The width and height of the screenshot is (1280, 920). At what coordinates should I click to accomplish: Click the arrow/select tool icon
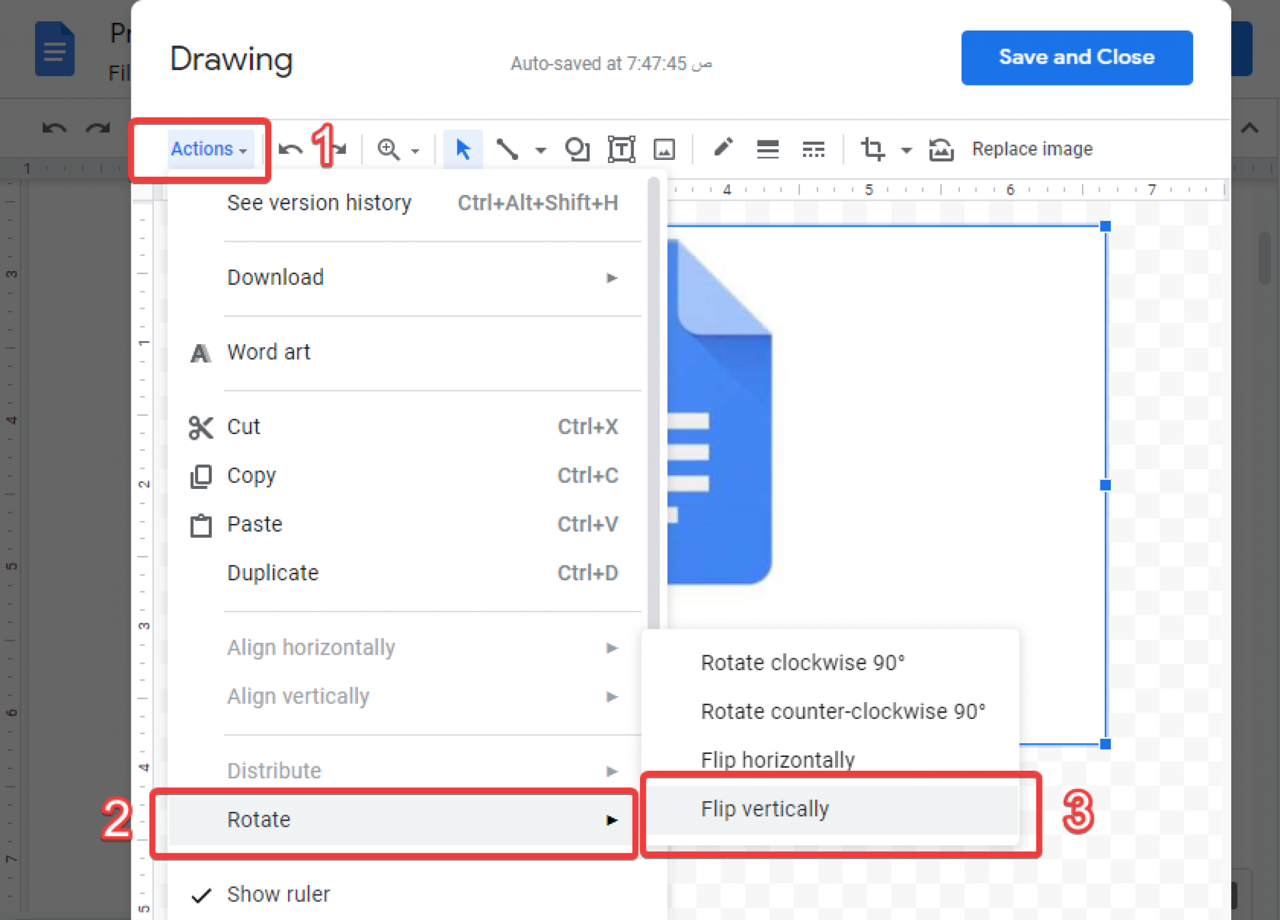click(x=461, y=149)
